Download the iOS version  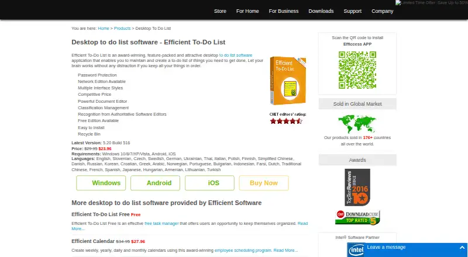[x=209, y=183]
